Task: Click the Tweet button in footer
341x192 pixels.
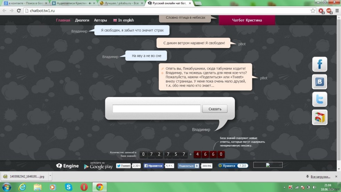Action: click(x=123, y=166)
